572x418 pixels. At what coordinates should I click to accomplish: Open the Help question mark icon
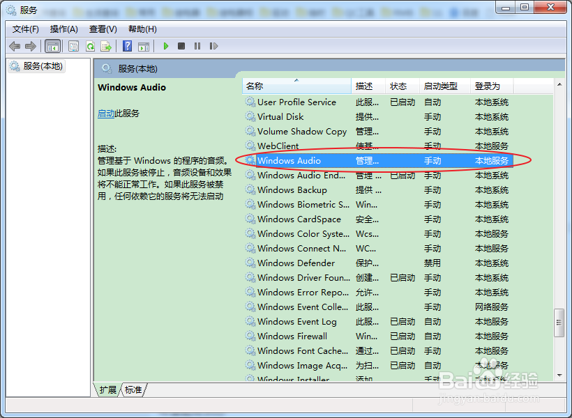tap(128, 46)
